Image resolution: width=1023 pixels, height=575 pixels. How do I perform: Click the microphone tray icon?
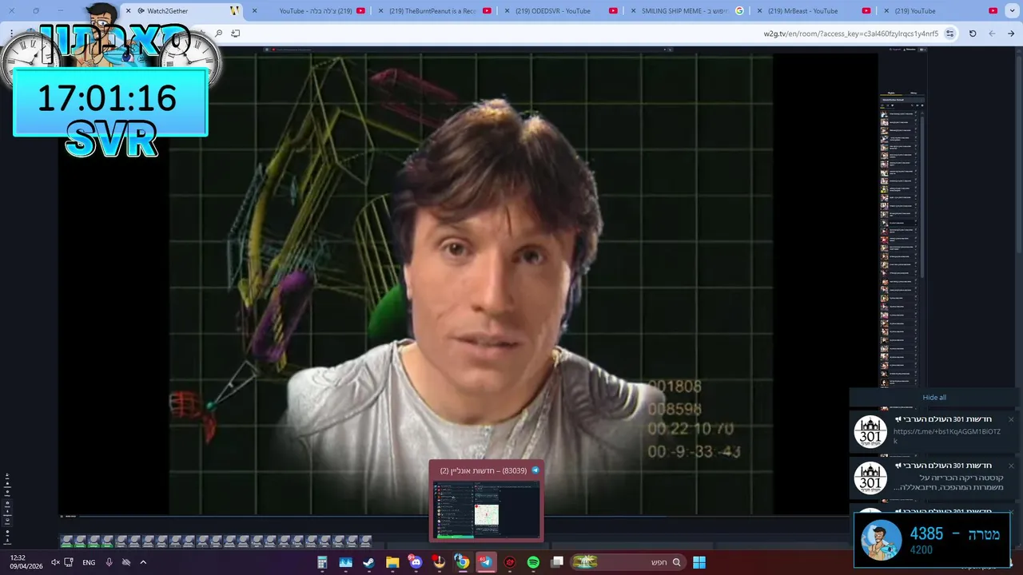(x=109, y=562)
